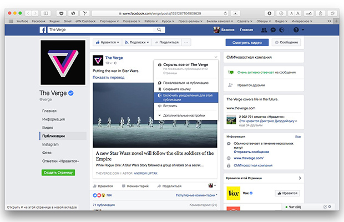Open the more options ellipsis button

(186, 42)
